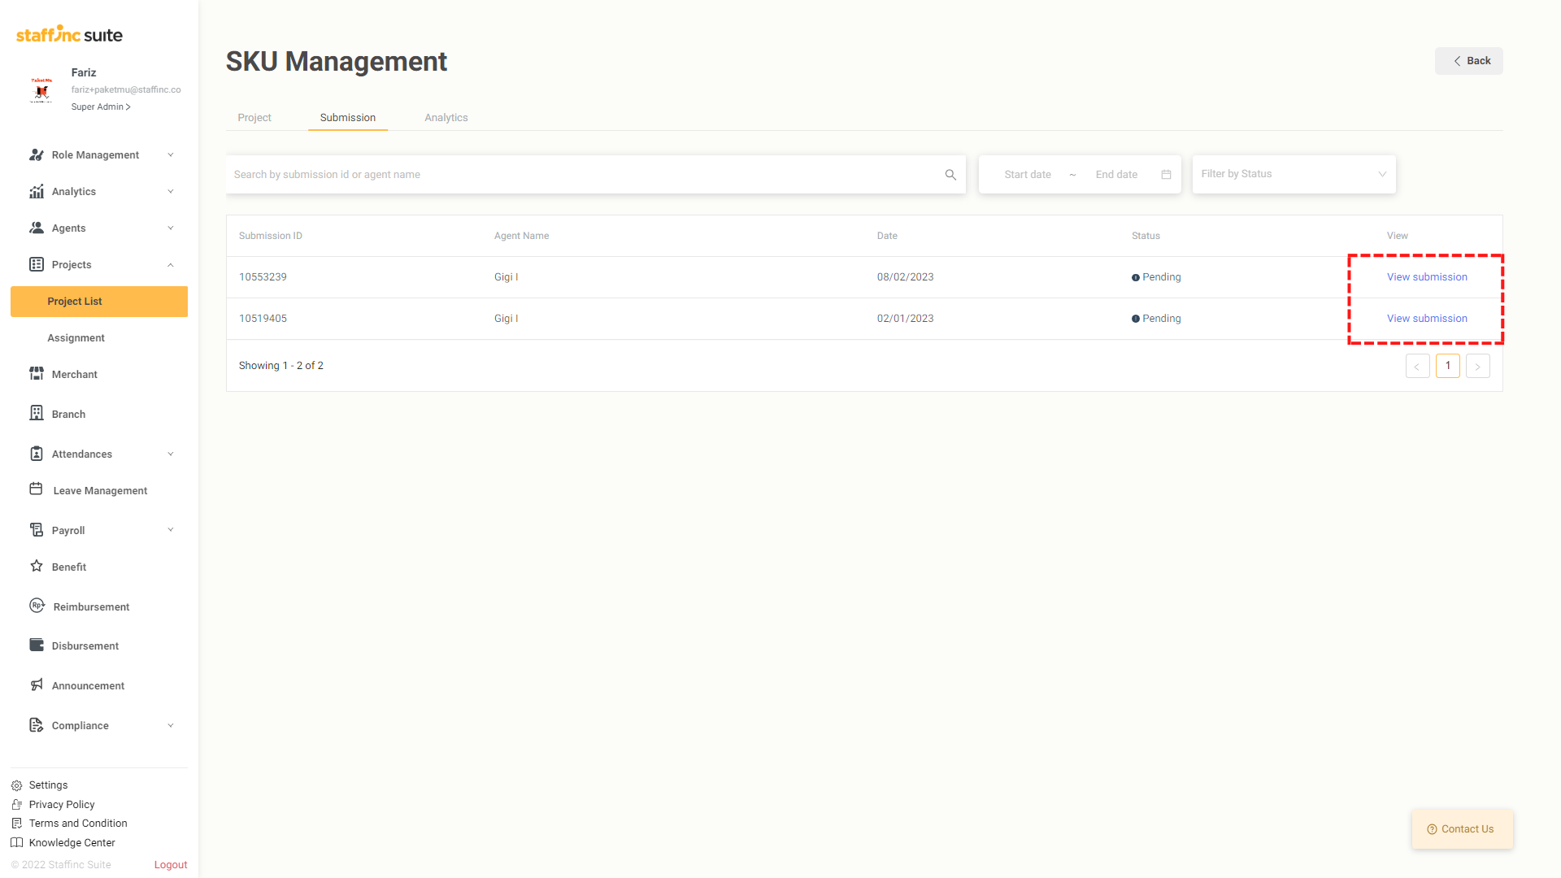Click the Back button
Viewport: 1561px width, 878px height.
1468,61
